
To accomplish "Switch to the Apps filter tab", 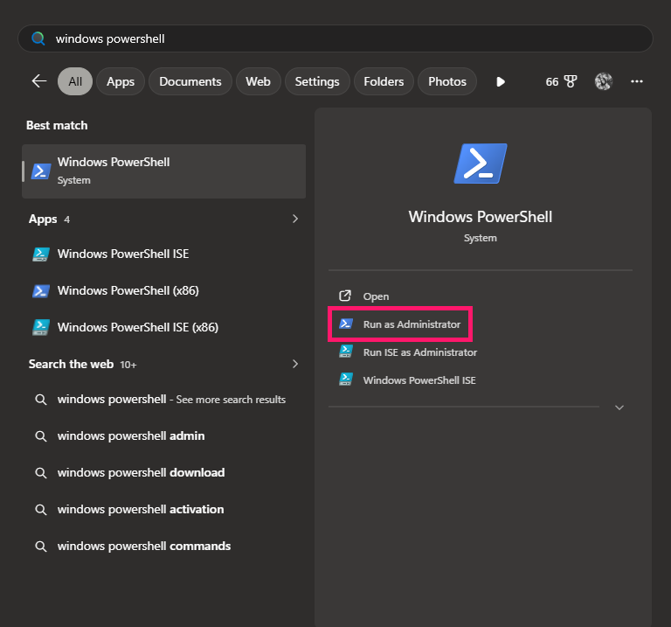I will pos(121,81).
